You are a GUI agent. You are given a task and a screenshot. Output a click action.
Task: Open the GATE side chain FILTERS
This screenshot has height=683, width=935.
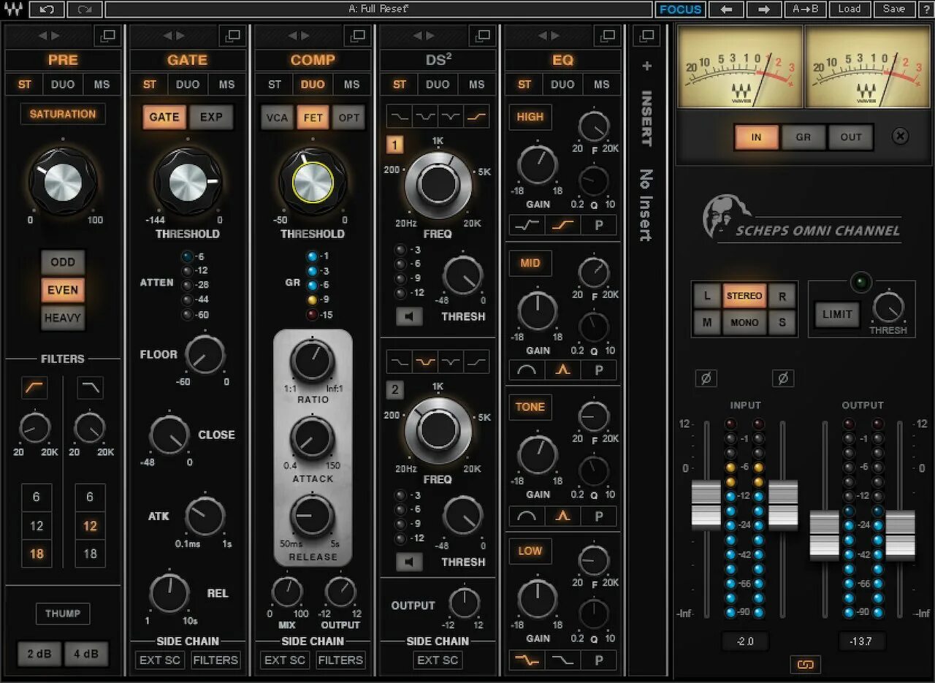215,660
